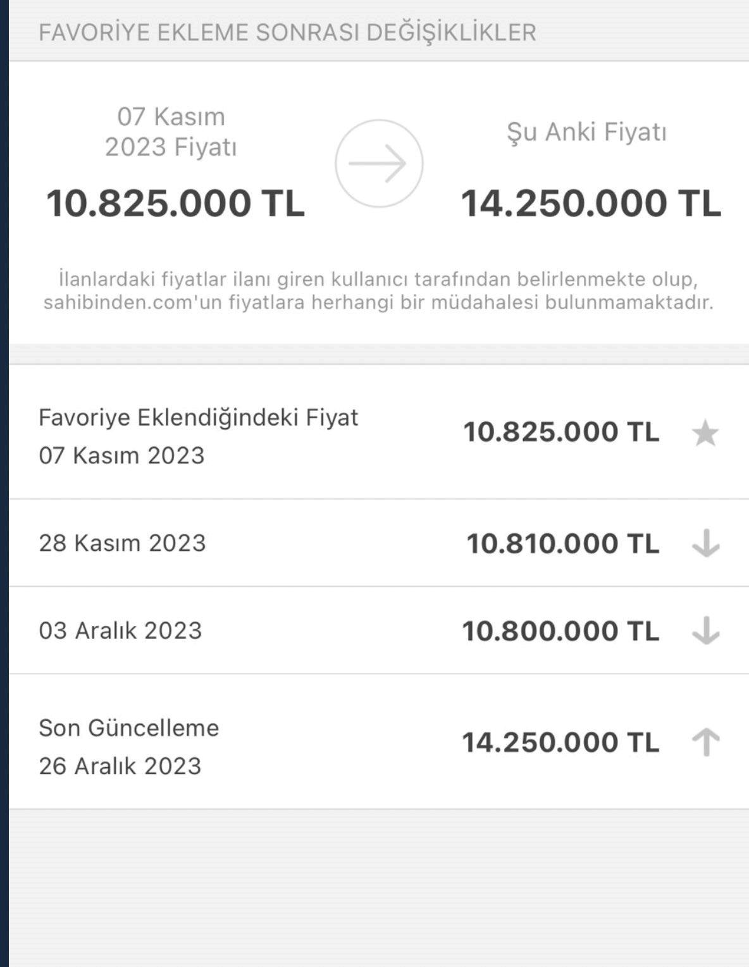Click the header price 10.825.000 TL
This screenshot has width=749, height=967.
click(175, 204)
